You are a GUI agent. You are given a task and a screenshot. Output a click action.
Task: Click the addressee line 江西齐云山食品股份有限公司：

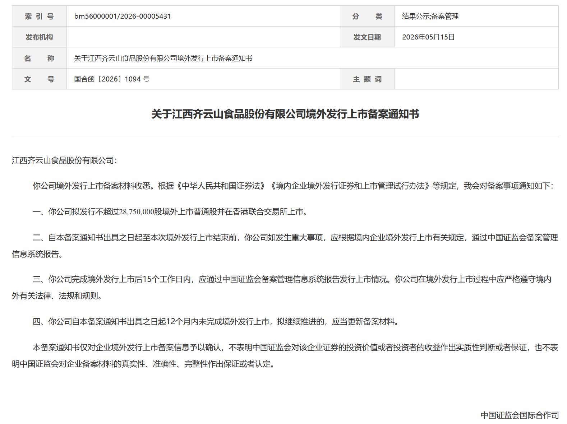point(64,160)
